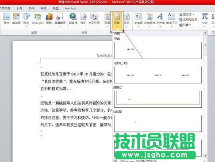Click the 页眉 header icon

click(x=107, y=19)
